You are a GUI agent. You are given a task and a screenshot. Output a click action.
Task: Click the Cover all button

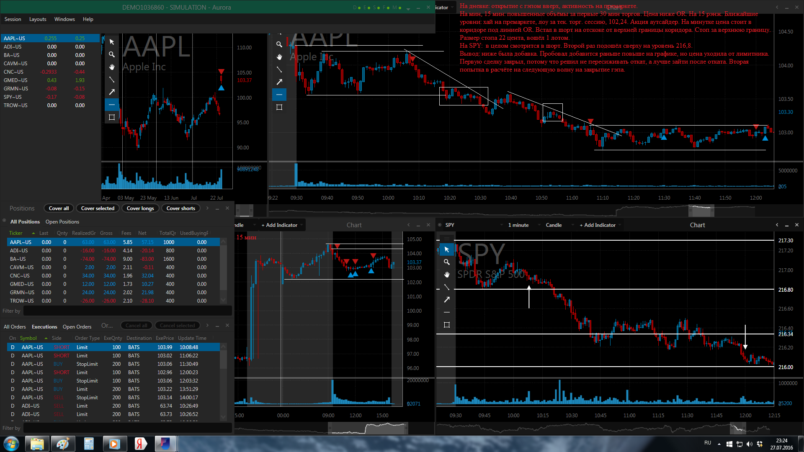[59, 208]
